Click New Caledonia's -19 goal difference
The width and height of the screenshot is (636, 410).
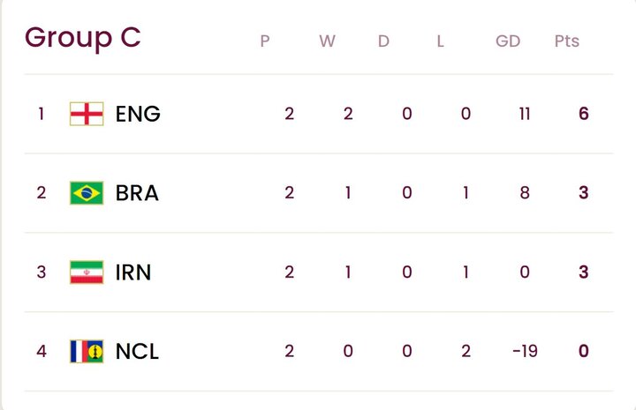[524, 352]
